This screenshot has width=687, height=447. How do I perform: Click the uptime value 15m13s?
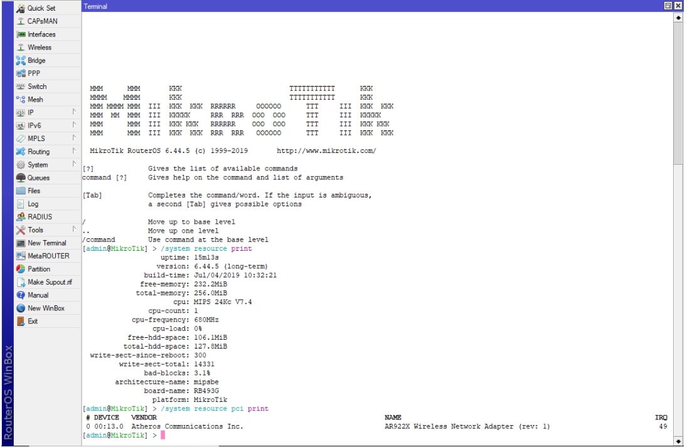[206, 258]
